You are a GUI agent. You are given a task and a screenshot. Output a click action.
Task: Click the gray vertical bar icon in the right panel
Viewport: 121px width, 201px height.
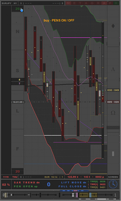113,154
